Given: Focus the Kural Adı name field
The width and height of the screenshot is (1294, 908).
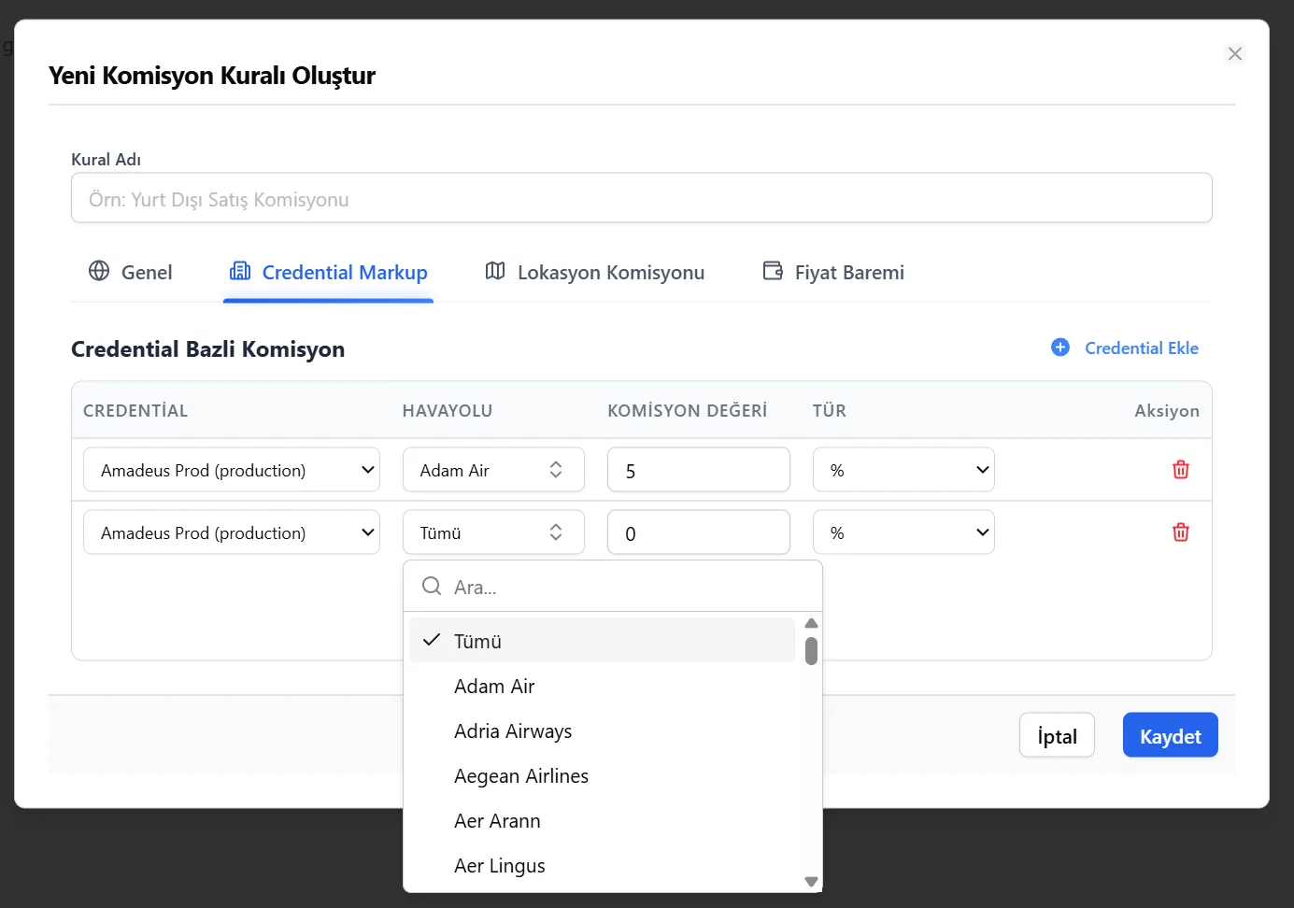Looking at the screenshot, I should point(641,199).
